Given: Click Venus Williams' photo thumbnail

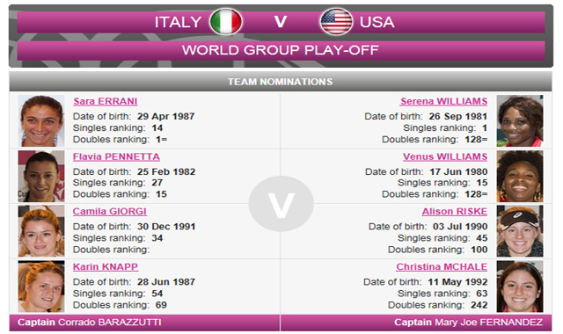Looking at the screenshot, I should [x=520, y=176].
